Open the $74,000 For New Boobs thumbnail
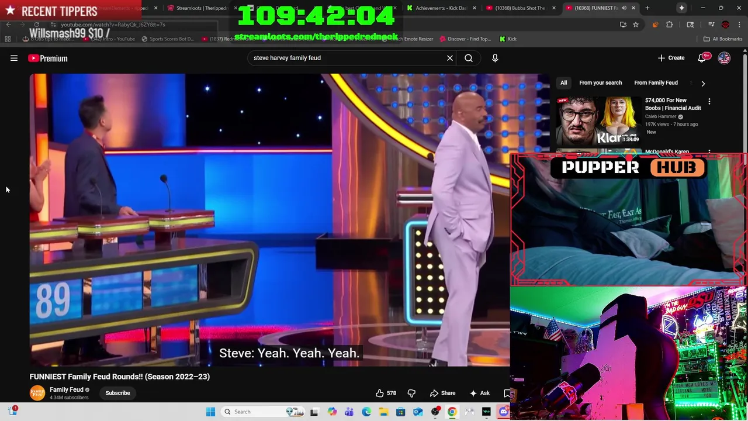Image resolution: width=748 pixels, height=421 pixels. [x=598, y=121]
